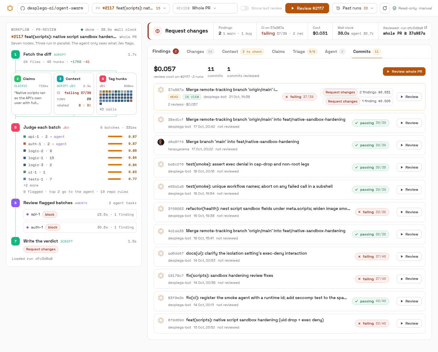Click the refresh icon button

point(385,8)
